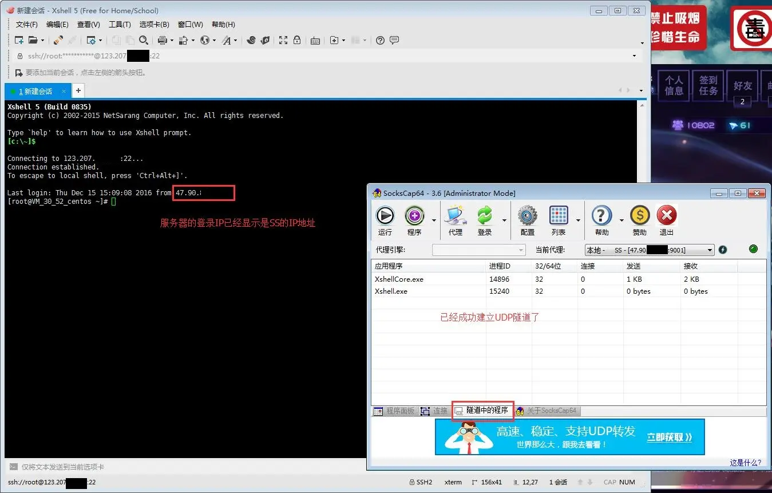Click the 赞助 Sponsor dollar icon
The width and height of the screenshot is (772, 493).
(639, 216)
